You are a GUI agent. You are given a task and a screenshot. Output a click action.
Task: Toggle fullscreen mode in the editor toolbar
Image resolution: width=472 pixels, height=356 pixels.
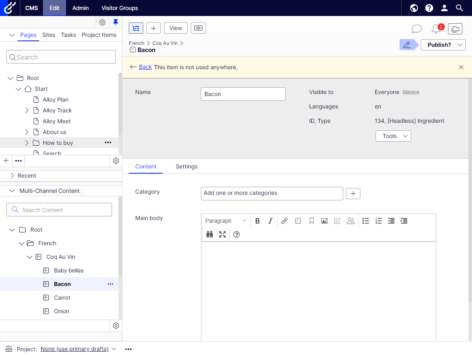[222, 234]
